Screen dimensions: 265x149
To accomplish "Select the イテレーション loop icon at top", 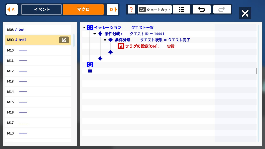I will tap(90, 27).
